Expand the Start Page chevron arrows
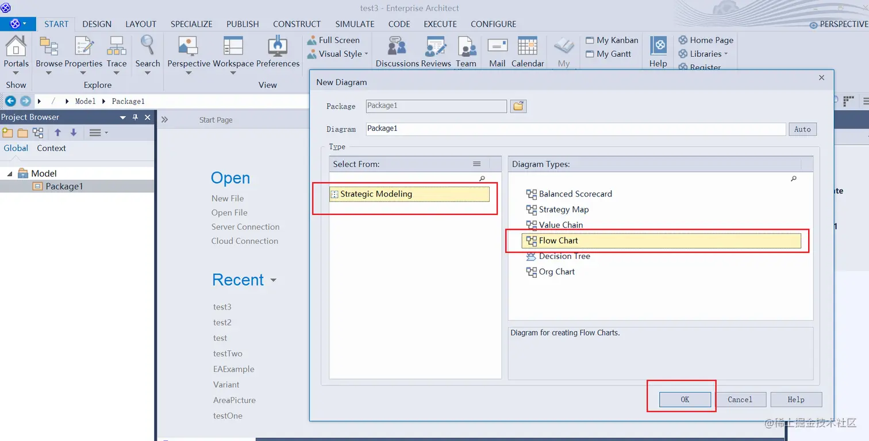Screen dimensions: 869x441 tap(164, 120)
